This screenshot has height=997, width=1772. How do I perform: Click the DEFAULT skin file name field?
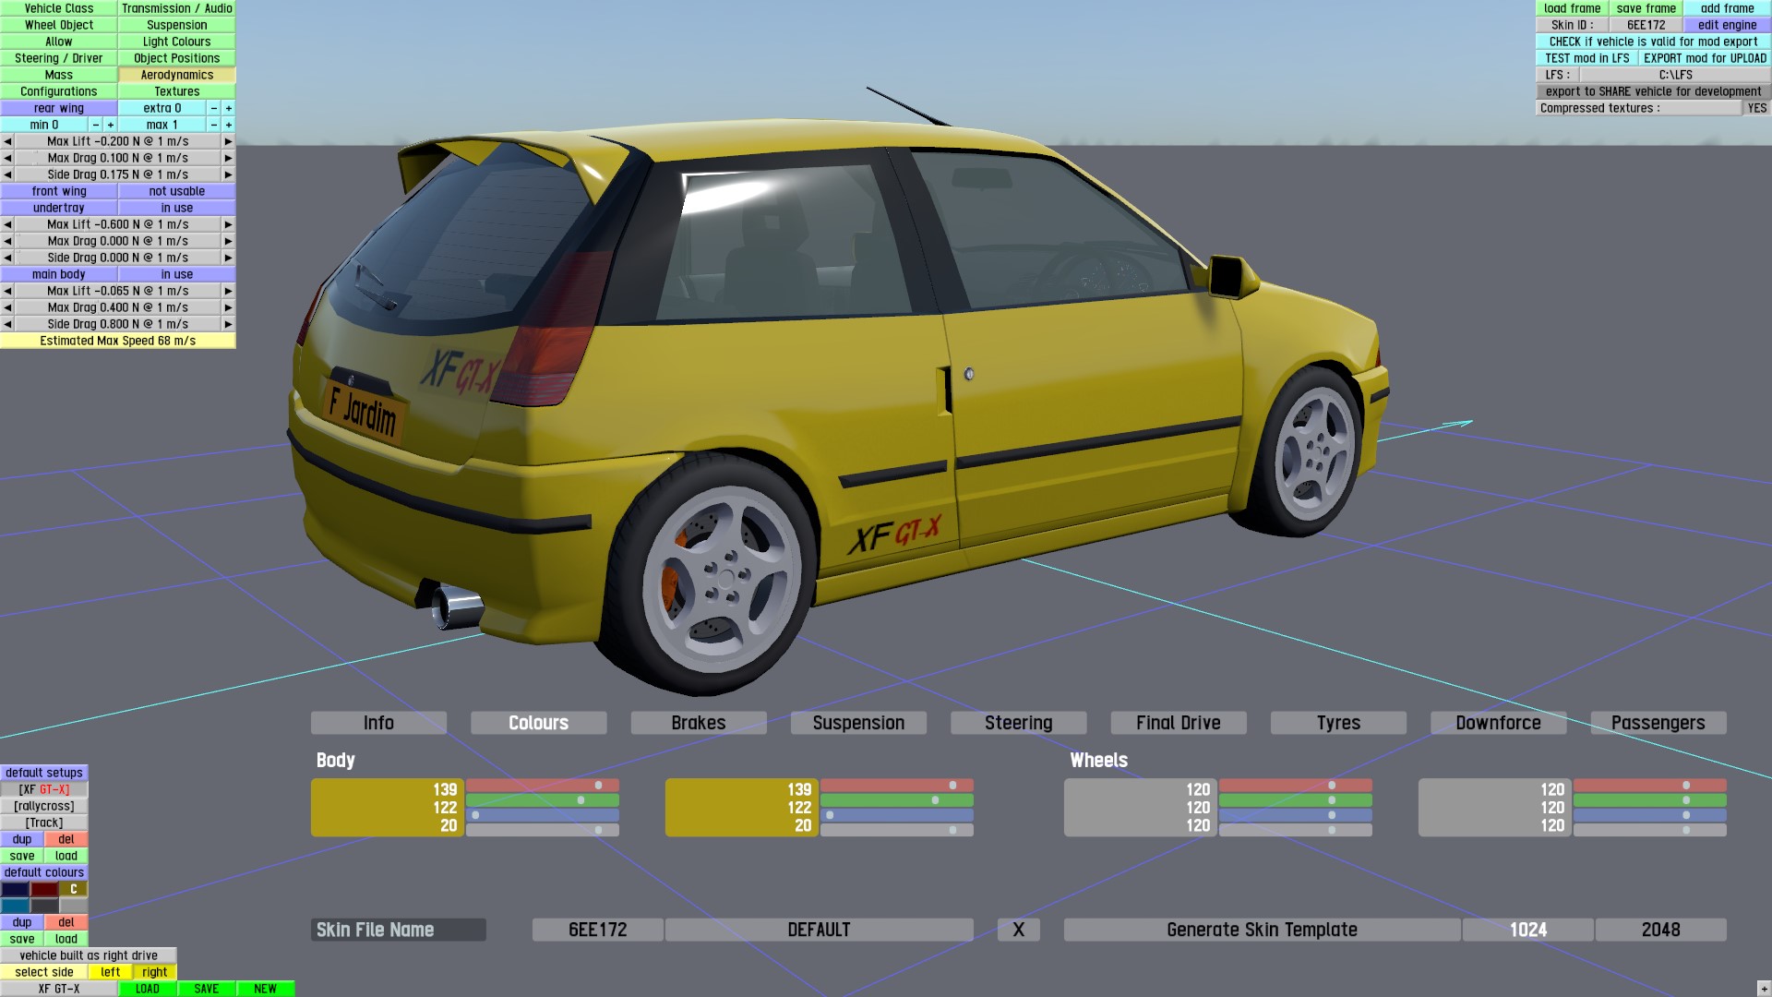pos(819,930)
